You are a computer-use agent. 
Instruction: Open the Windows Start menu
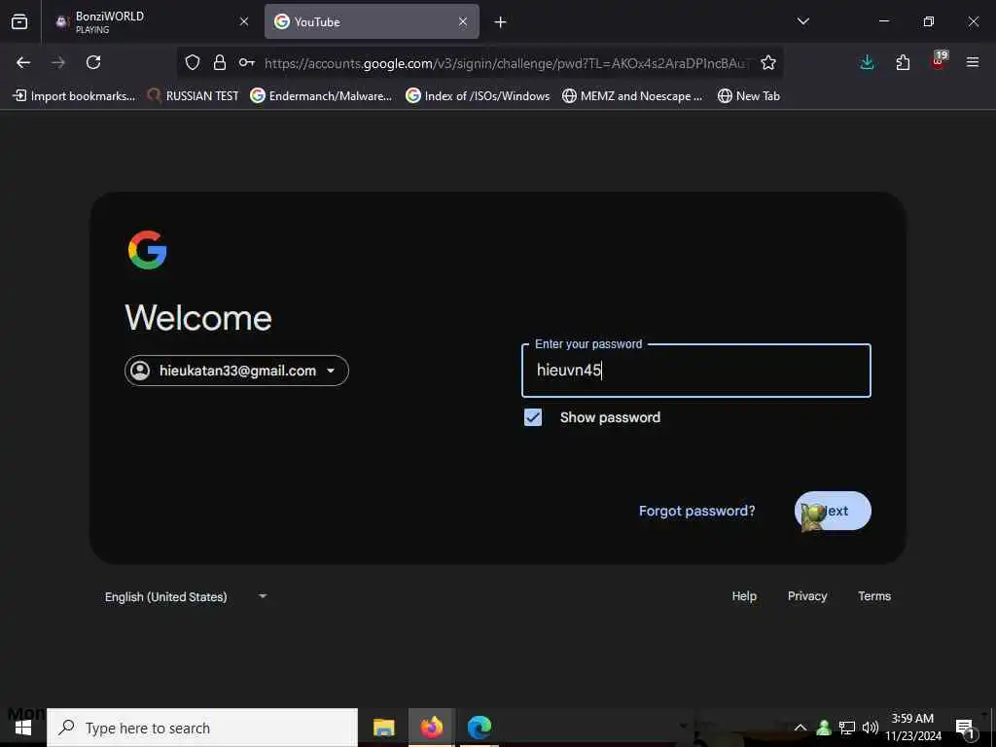click(x=23, y=728)
